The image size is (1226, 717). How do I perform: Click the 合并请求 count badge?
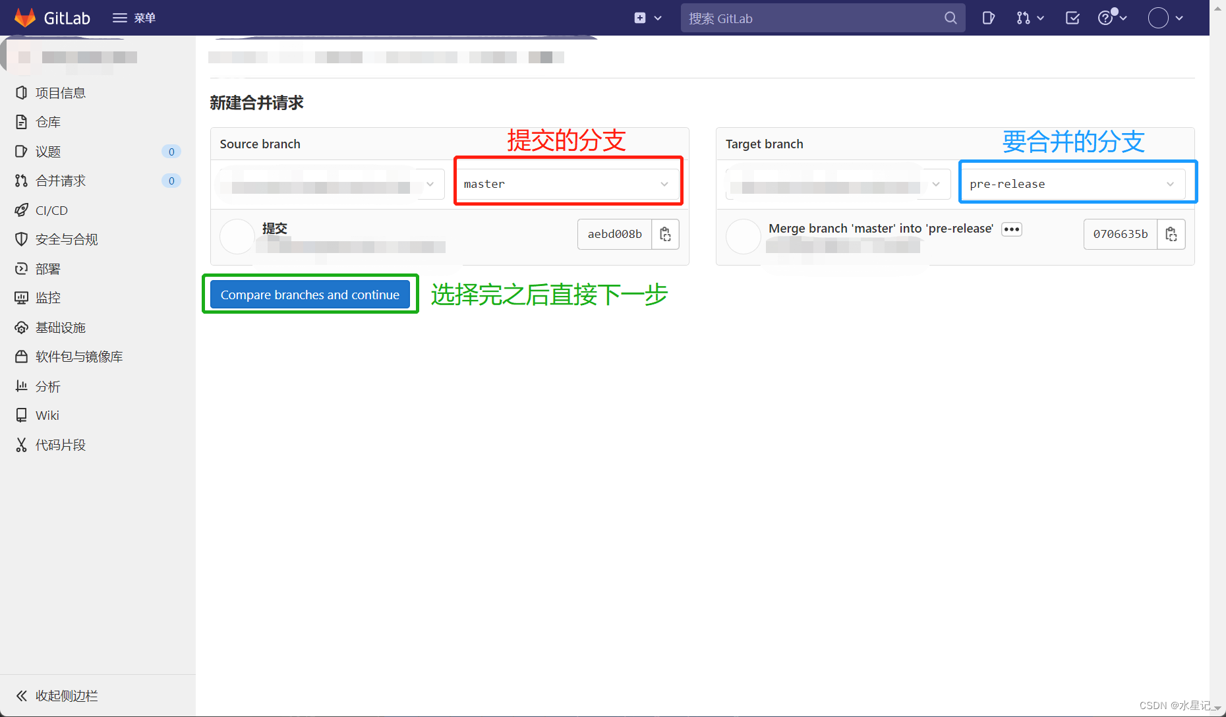point(171,181)
